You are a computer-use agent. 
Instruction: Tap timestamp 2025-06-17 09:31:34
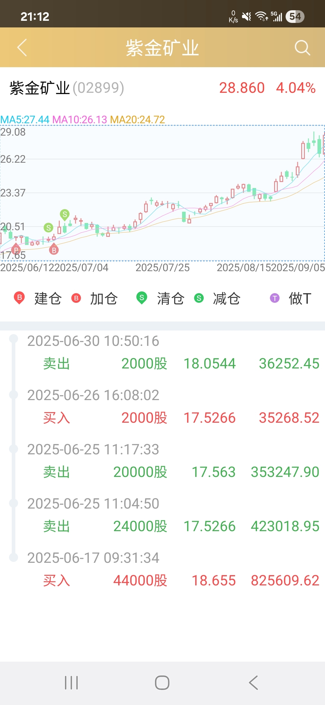pyautogui.click(x=93, y=558)
